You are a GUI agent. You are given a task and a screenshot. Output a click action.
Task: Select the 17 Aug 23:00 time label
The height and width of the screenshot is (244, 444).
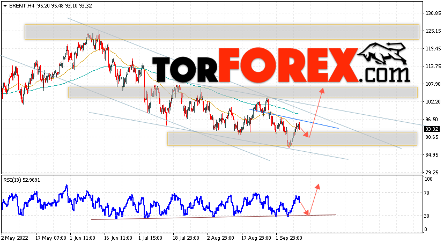[x=255, y=238]
